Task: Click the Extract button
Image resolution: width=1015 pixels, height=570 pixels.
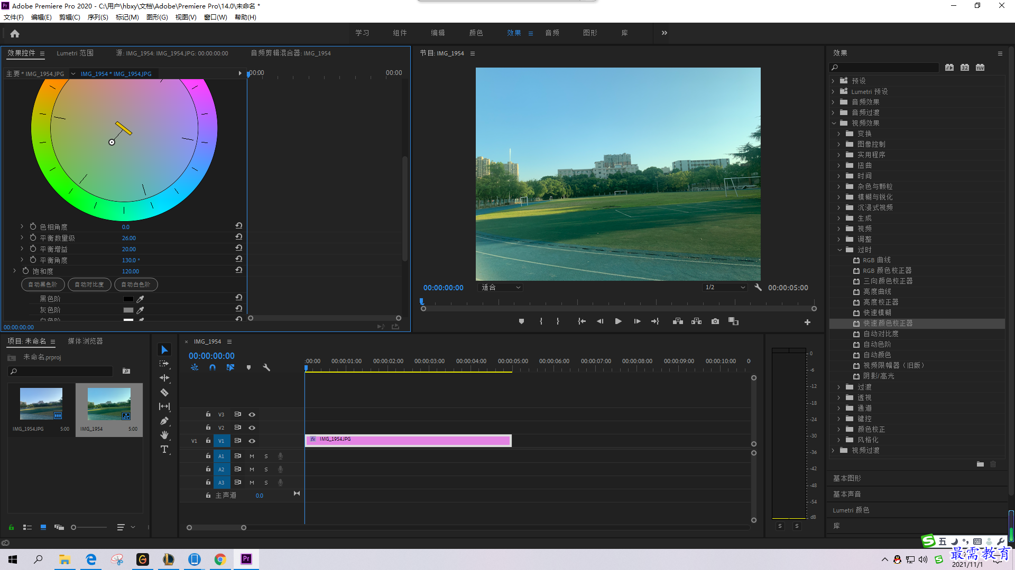Action: point(696,321)
